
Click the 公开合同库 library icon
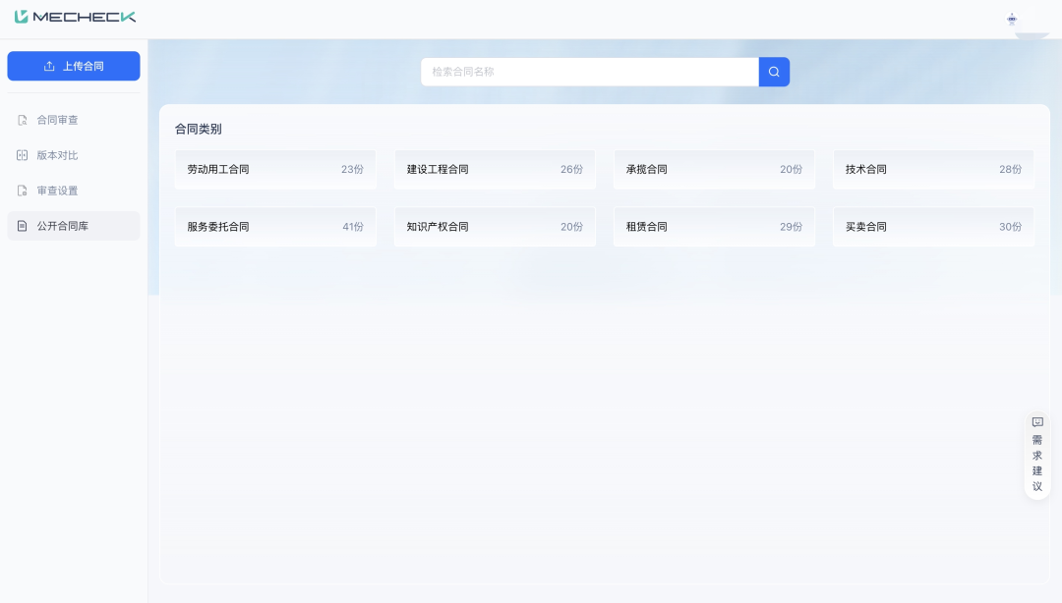click(x=23, y=225)
